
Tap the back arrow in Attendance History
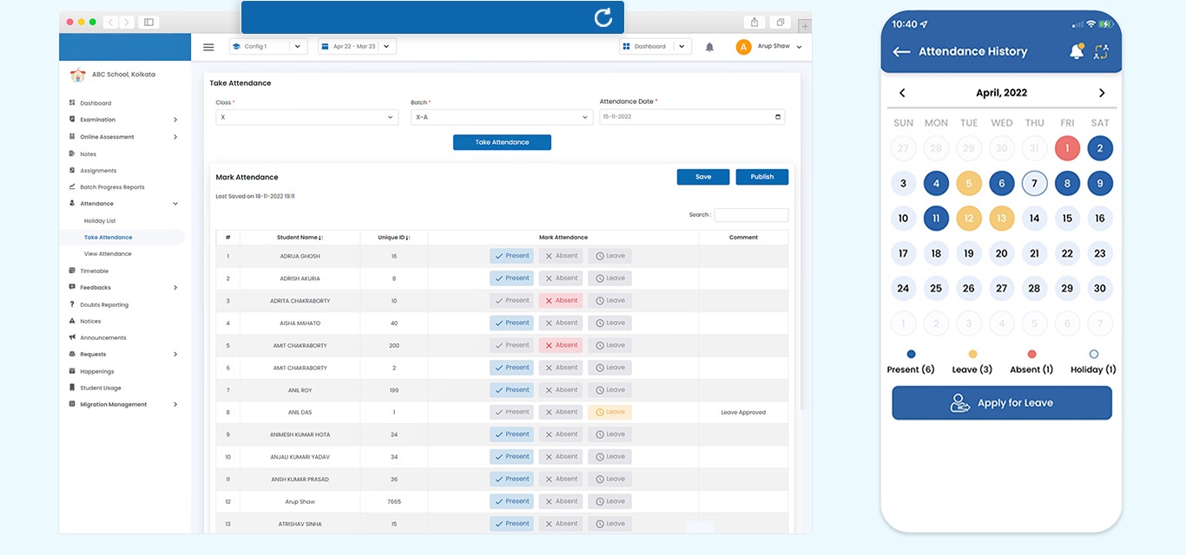(901, 52)
